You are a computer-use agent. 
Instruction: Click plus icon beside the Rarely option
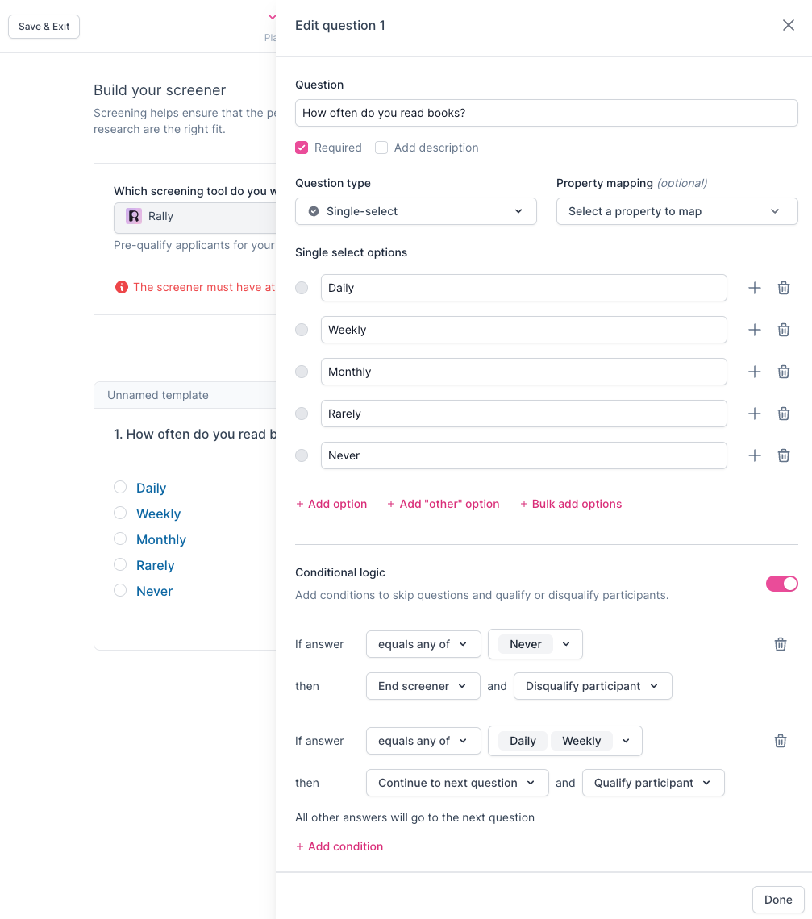coord(755,414)
